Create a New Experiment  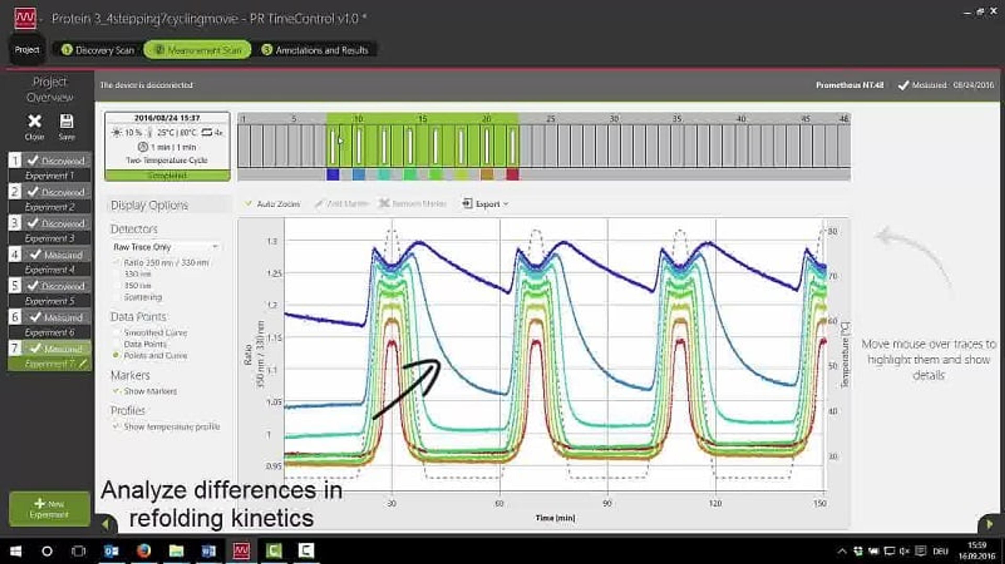pos(49,509)
